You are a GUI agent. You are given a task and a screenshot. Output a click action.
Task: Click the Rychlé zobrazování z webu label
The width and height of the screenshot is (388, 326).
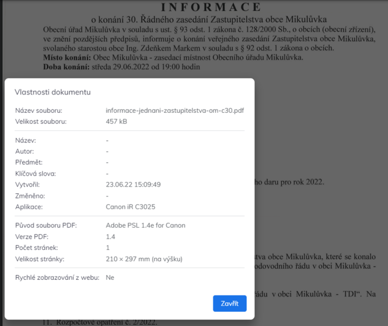pyautogui.click(x=57, y=278)
